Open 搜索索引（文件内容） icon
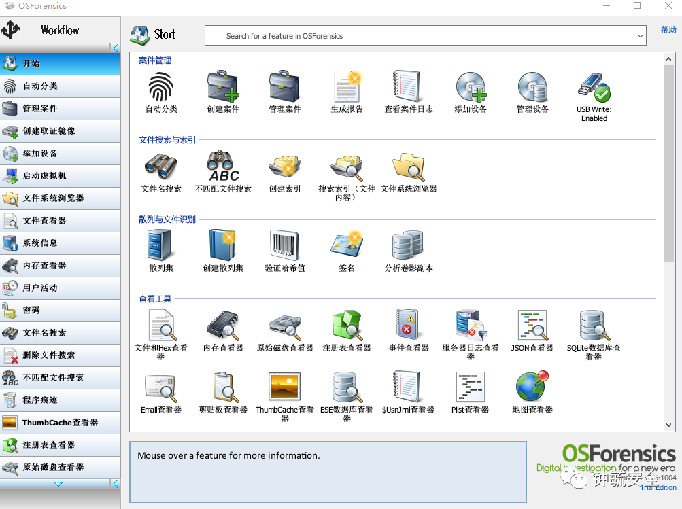The image size is (682, 509). pyautogui.click(x=347, y=167)
